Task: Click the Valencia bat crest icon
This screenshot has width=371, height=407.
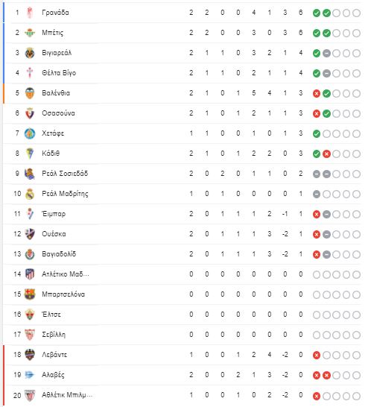Action: (30, 93)
